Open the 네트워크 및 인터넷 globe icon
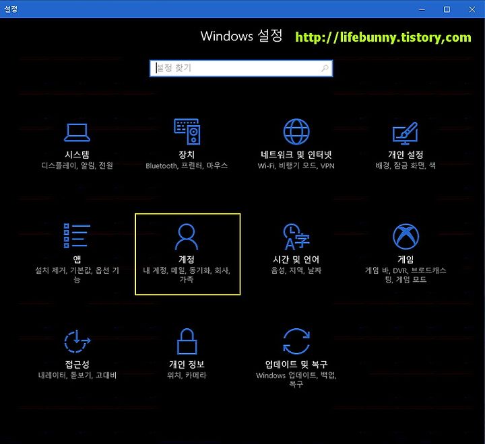 [296, 132]
